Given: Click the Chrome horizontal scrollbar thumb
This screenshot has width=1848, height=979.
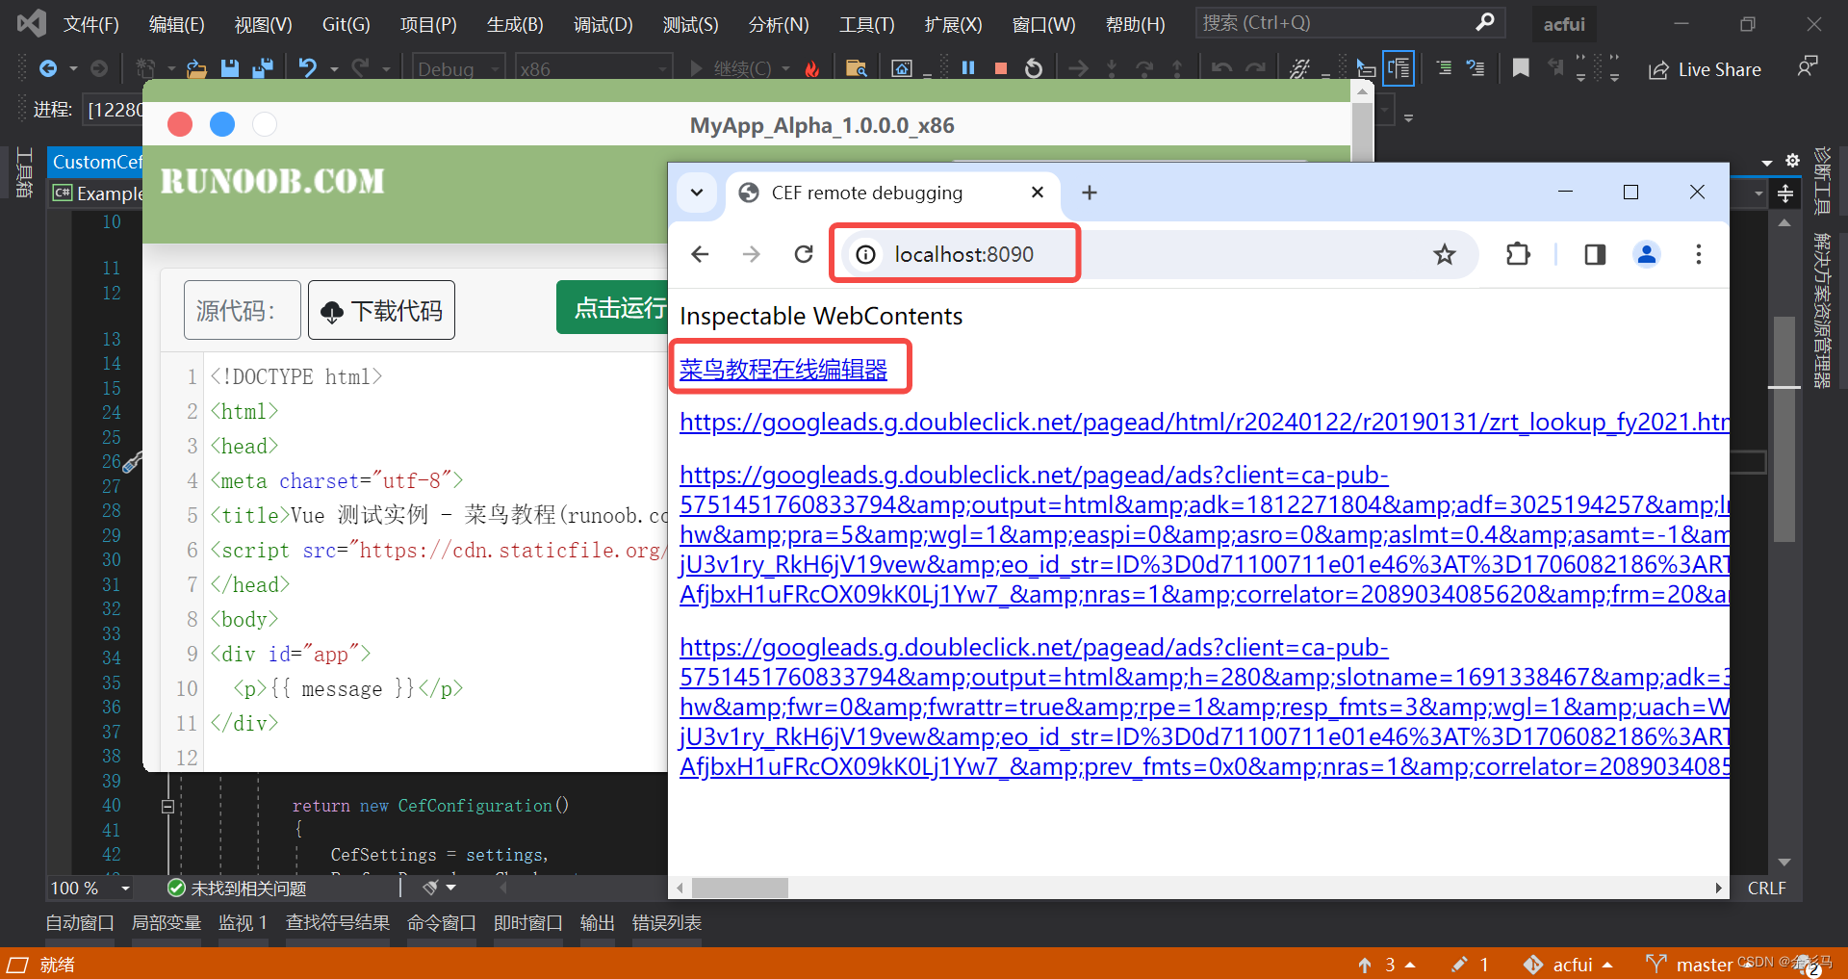Looking at the screenshot, I should pos(739,888).
